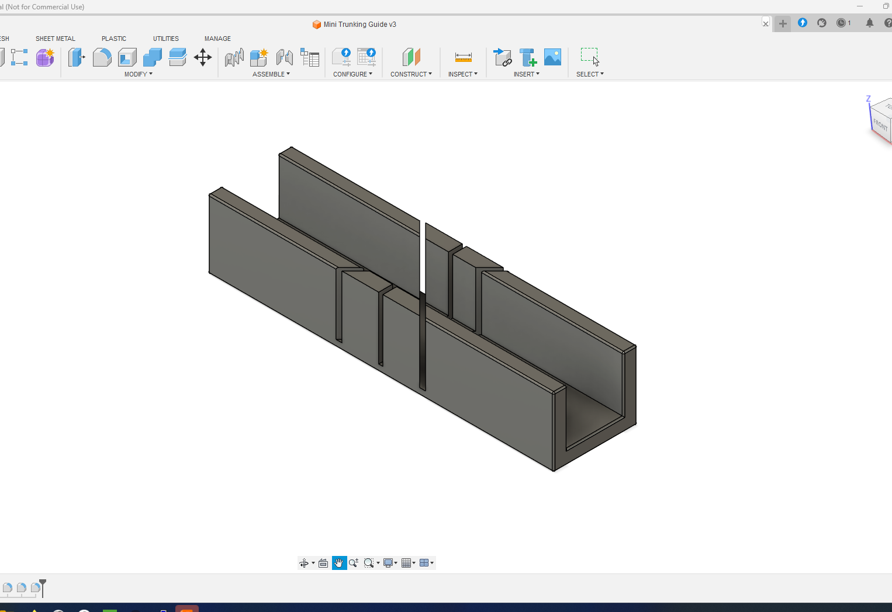
Task: Select the Combine bodies tool
Action: [152, 57]
